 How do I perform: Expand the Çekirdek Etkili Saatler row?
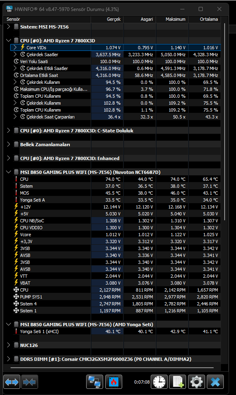coord(15,68)
